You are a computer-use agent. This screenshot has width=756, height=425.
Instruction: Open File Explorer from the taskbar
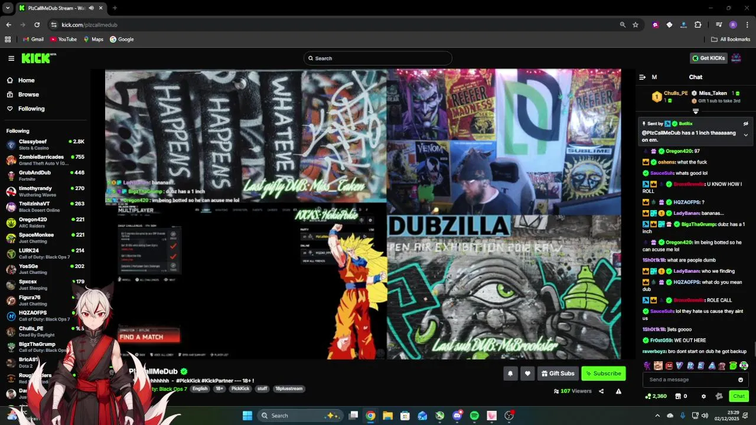click(x=387, y=416)
